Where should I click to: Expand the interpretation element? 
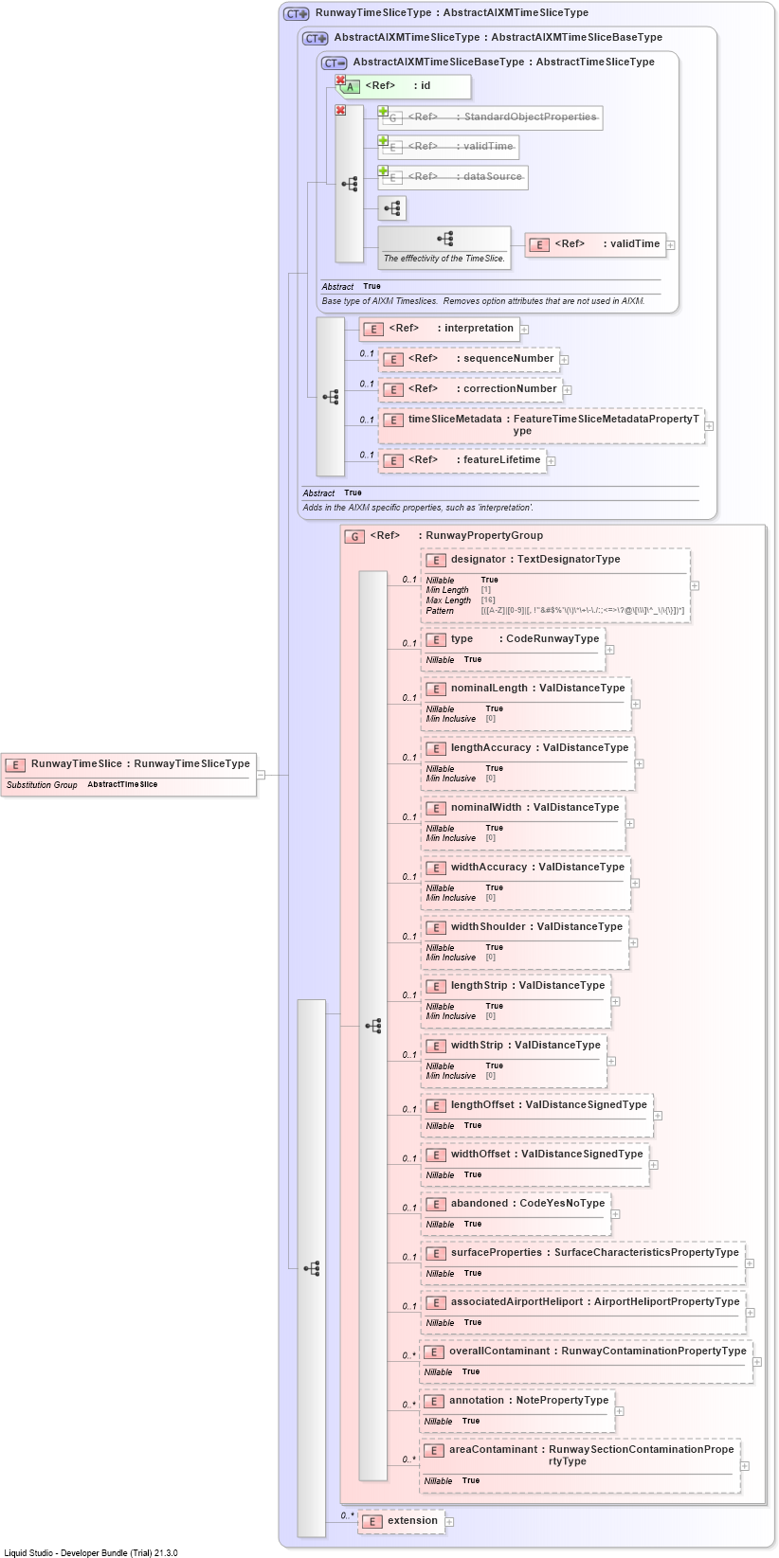[x=524, y=330]
